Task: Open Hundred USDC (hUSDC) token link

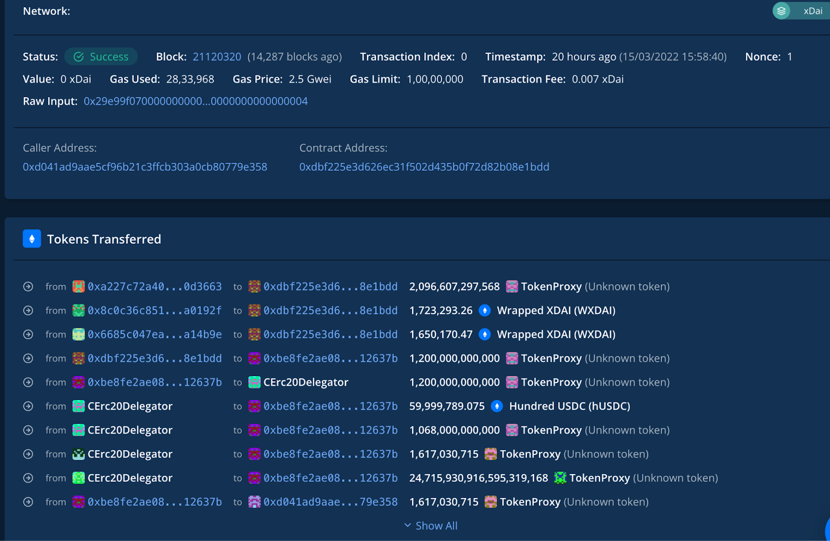Action: 570,406
